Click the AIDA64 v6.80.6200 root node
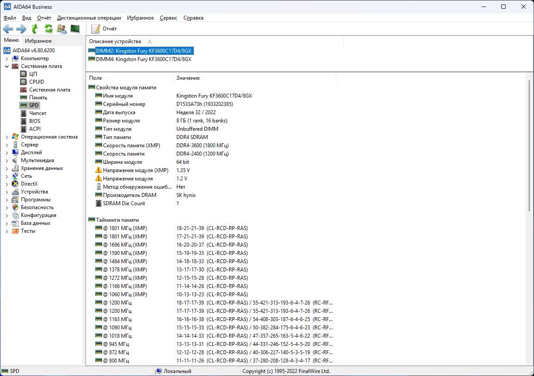 click(34, 51)
